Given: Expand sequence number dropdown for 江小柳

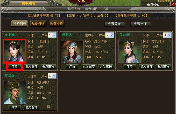Looking at the screenshot, I should (54, 35).
